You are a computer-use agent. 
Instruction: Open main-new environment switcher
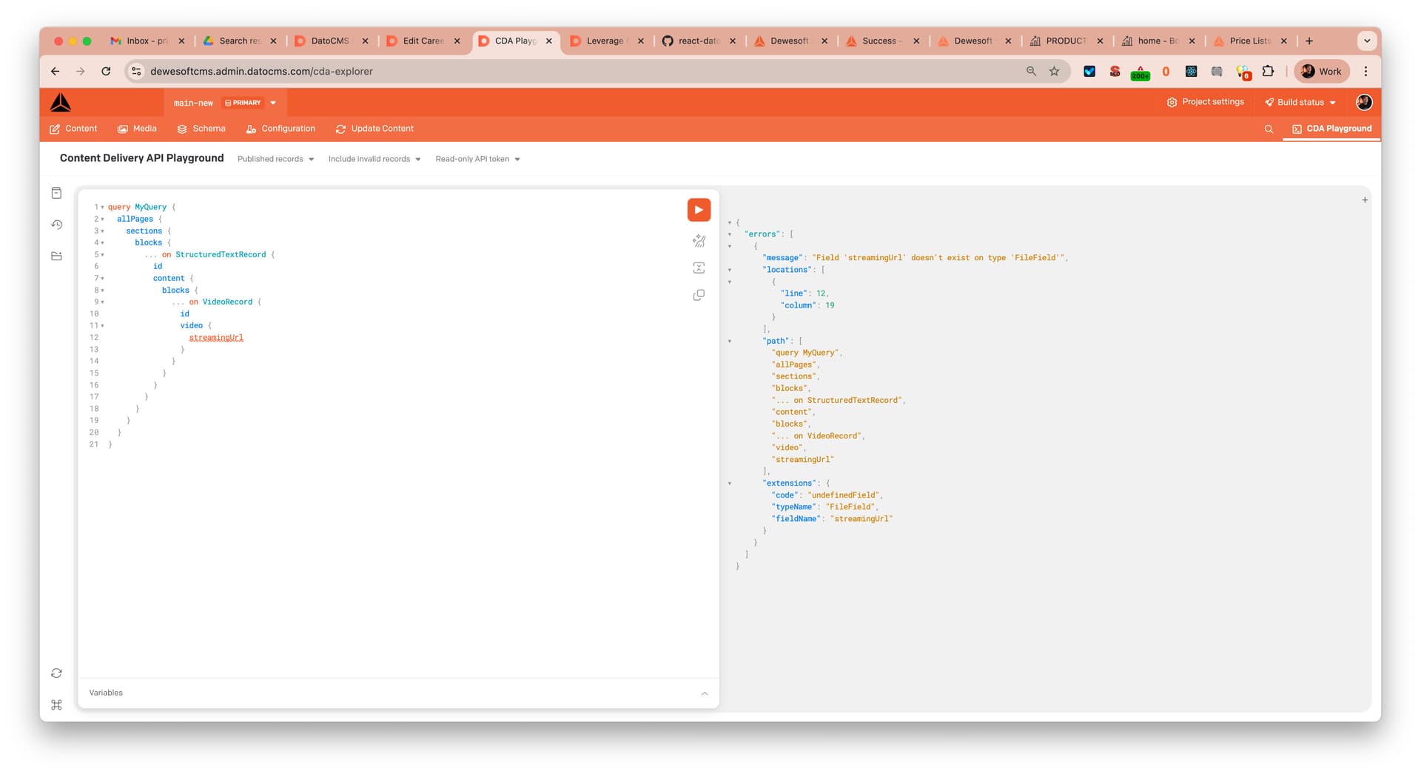point(224,103)
